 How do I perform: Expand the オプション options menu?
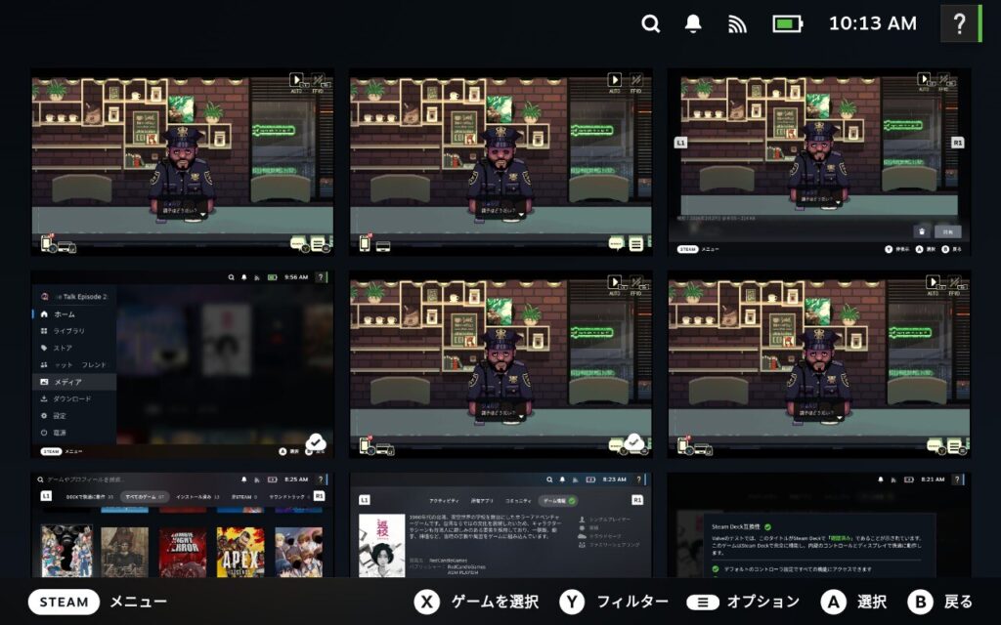[x=762, y=602]
